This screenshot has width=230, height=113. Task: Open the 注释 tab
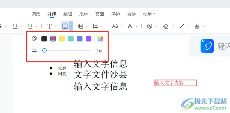52,14
